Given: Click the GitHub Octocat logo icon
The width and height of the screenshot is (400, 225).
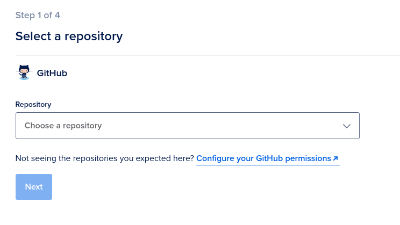Looking at the screenshot, I should [x=24, y=72].
